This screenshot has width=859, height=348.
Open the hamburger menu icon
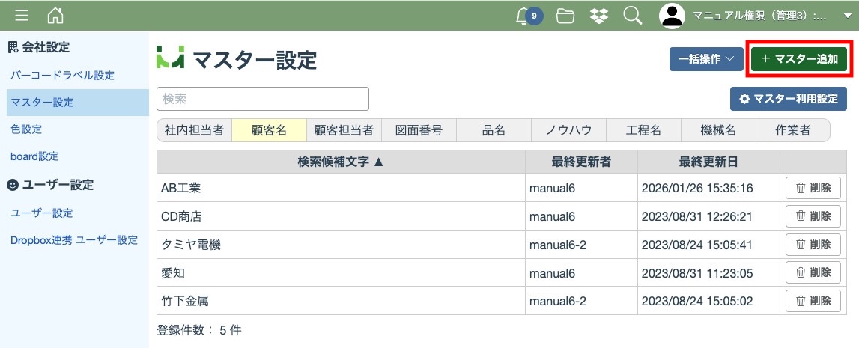click(x=22, y=16)
